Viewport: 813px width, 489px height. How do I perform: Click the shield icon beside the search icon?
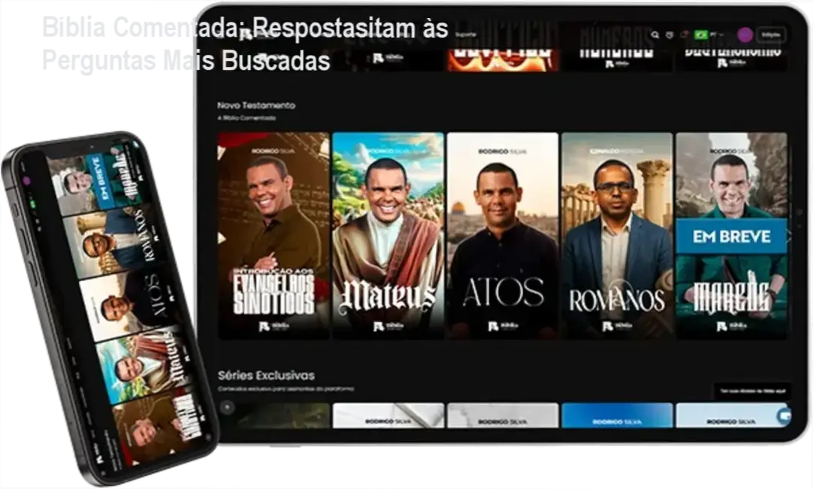tap(669, 35)
